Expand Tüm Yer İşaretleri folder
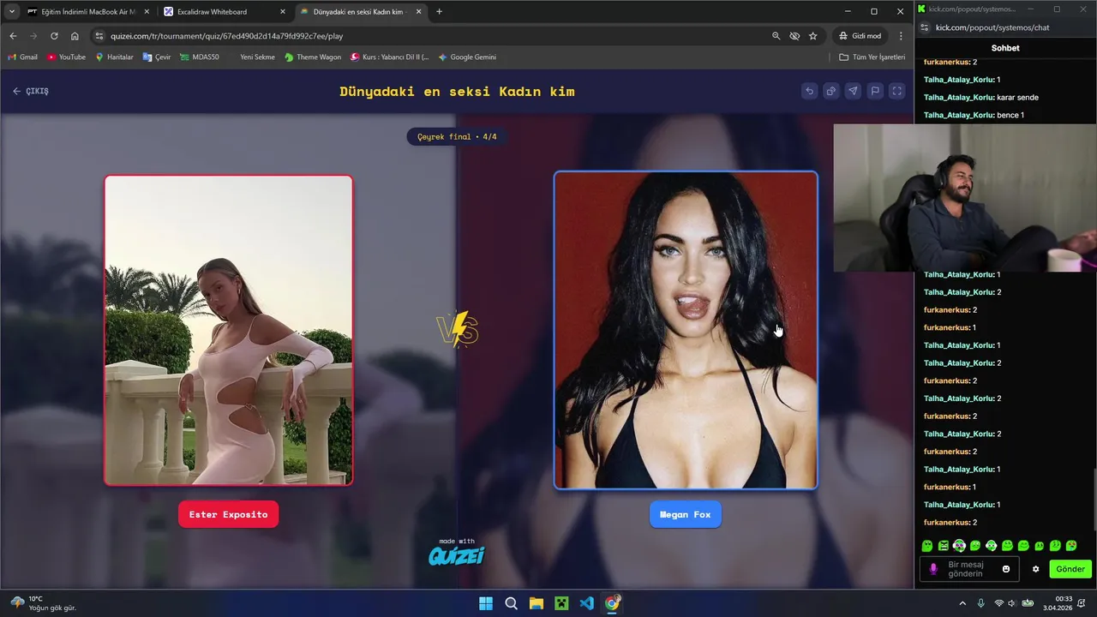This screenshot has height=617, width=1097. pos(872,57)
